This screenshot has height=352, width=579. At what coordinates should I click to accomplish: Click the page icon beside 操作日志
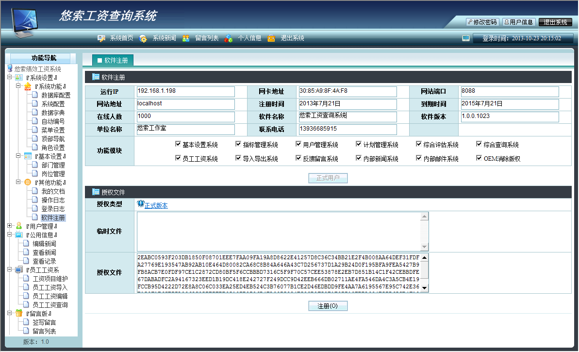35,200
